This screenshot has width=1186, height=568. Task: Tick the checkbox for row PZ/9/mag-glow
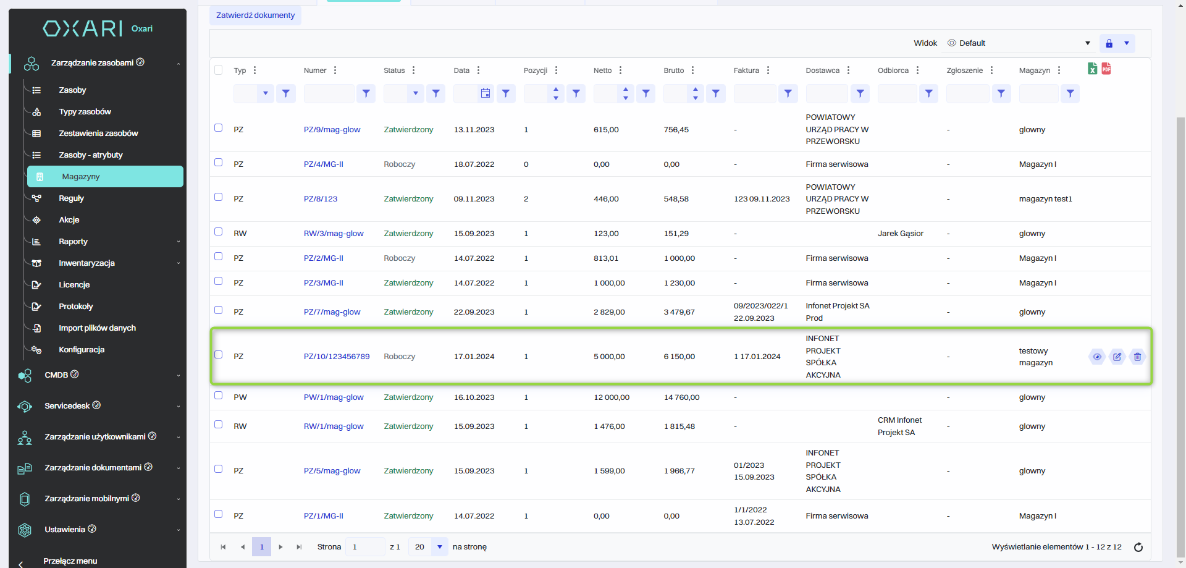point(218,128)
